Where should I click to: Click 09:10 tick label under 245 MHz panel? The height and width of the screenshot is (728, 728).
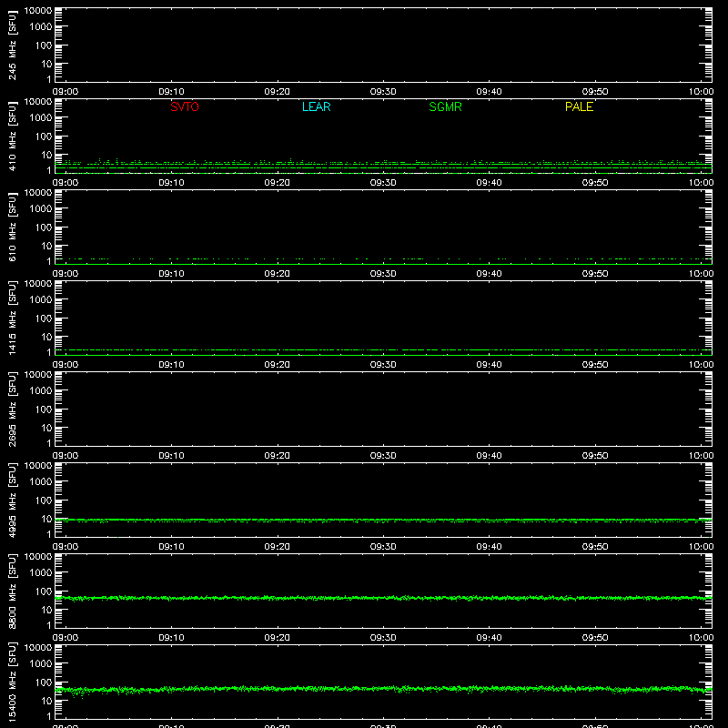171,92
